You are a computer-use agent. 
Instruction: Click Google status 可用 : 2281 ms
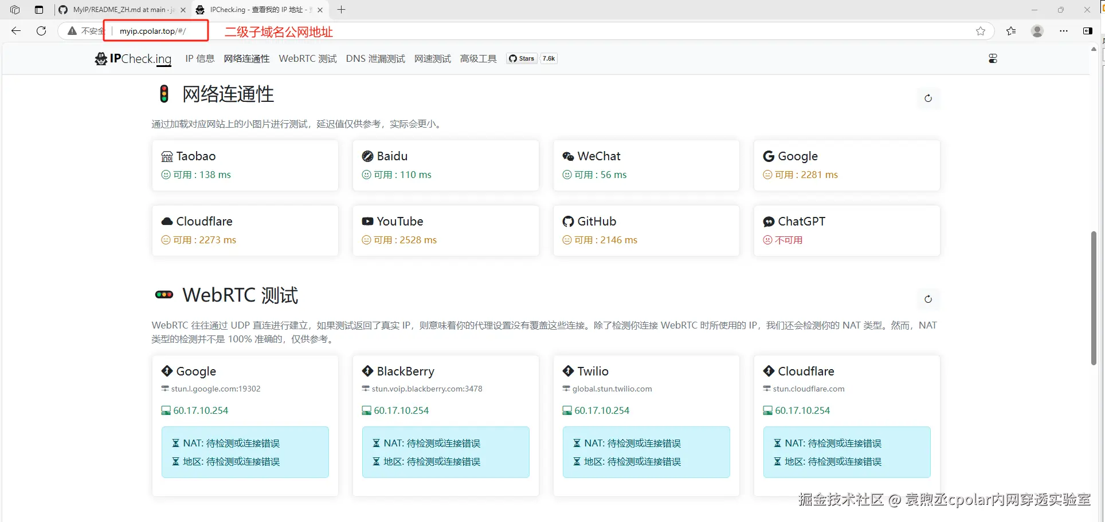click(800, 175)
